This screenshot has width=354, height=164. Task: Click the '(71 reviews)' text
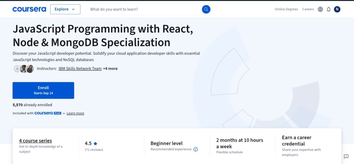pos(94,150)
